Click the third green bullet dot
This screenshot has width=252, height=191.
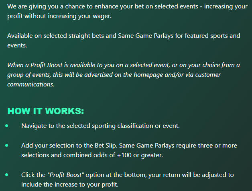point(7,175)
